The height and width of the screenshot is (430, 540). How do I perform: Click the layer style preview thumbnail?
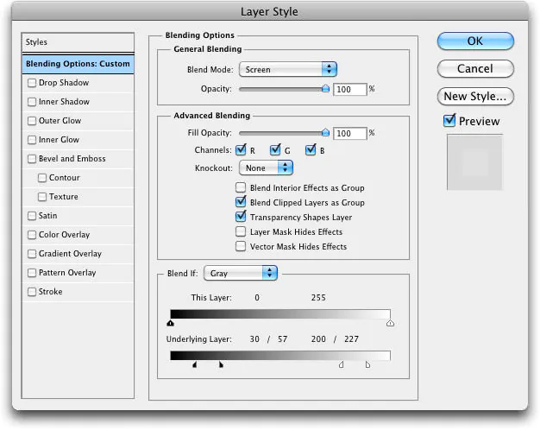point(474,162)
